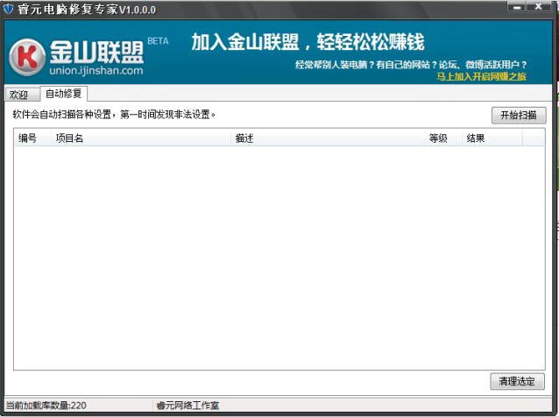This screenshot has height=417, width=559.
Task: Sort by the 项目名 column header
Action: (x=141, y=138)
